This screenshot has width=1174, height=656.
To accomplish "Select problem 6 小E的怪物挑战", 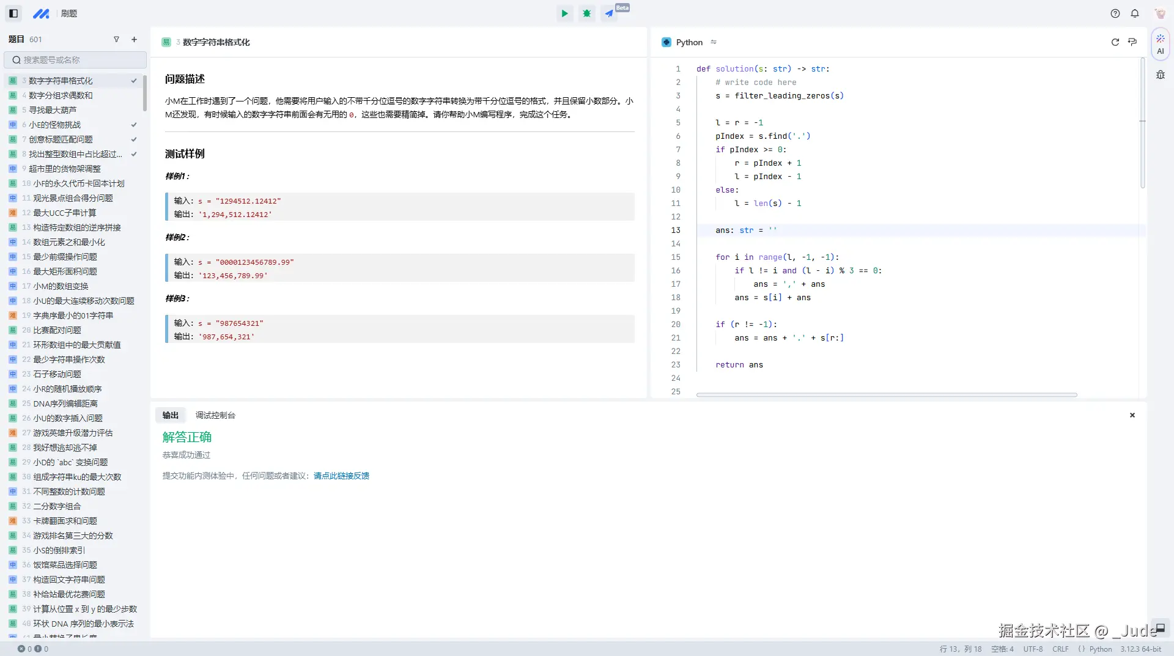I will pos(73,125).
